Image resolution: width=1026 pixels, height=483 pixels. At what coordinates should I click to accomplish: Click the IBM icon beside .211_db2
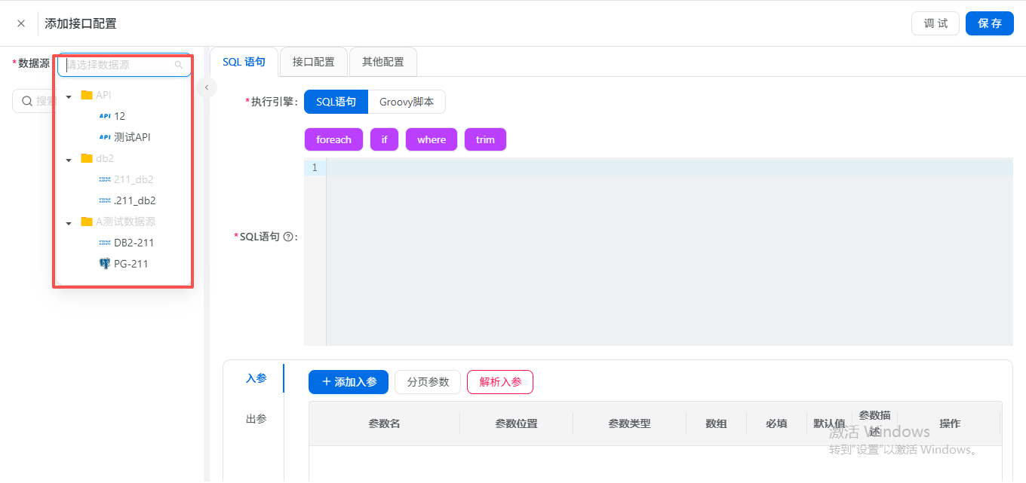(x=105, y=200)
